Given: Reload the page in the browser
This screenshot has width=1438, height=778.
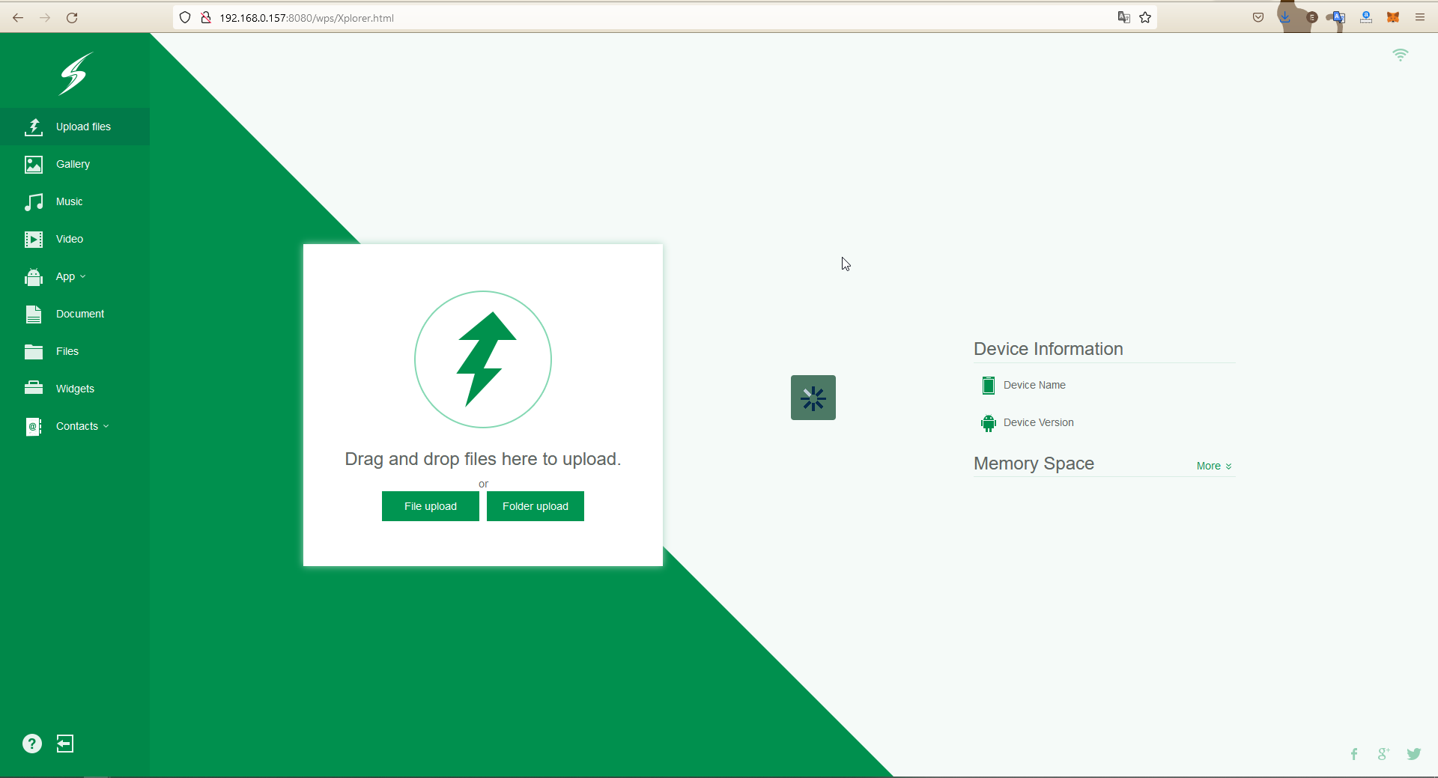Looking at the screenshot, I should point(72,17).
